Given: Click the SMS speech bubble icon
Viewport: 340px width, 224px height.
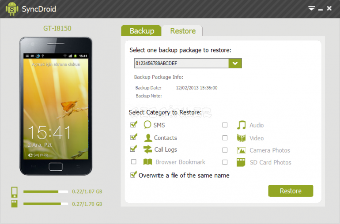Looking at the screenshot, I should pos(147,125).
